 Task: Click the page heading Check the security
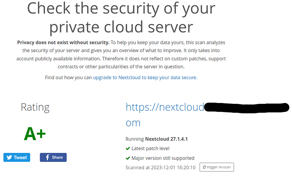pos(121,18)
